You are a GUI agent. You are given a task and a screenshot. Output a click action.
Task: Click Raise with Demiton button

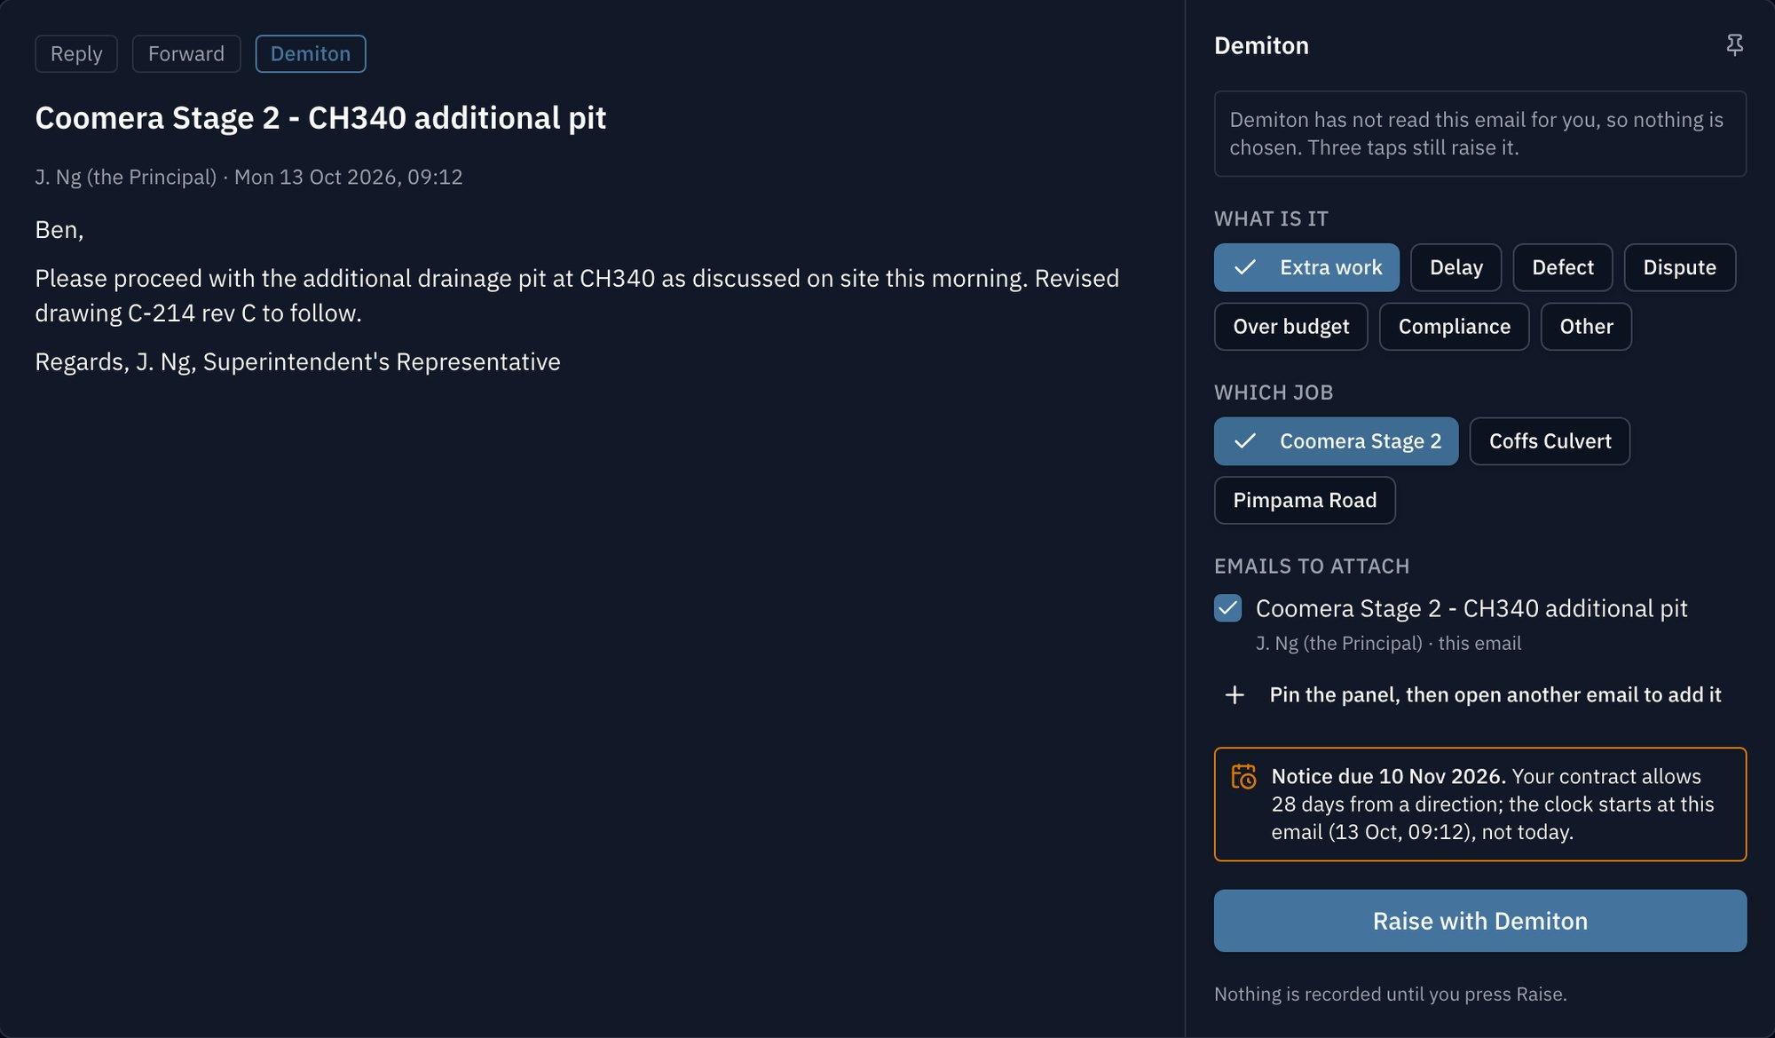1480,921
